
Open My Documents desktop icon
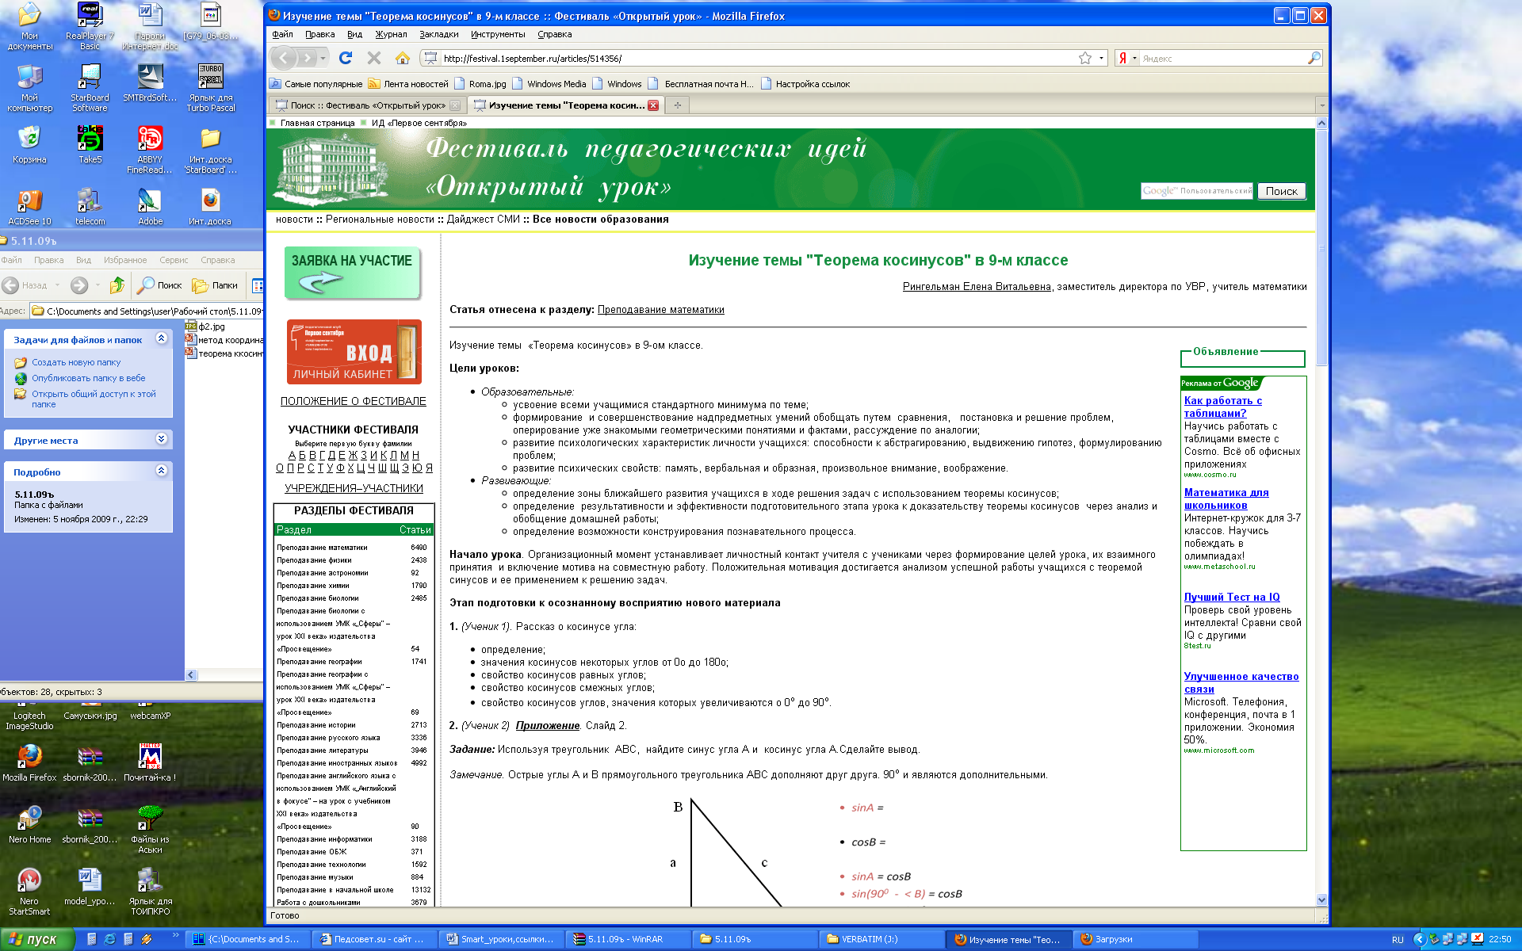pyautogui.click(x=29, y=27)
